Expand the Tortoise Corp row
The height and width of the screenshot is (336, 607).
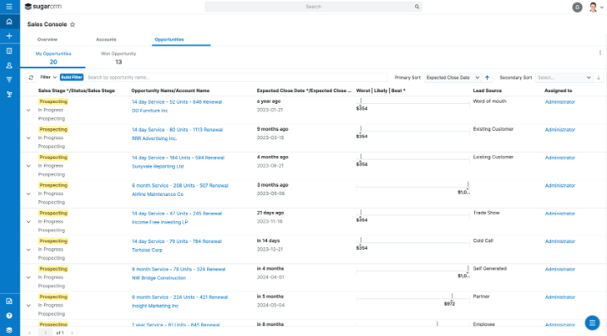coord(28,250)
